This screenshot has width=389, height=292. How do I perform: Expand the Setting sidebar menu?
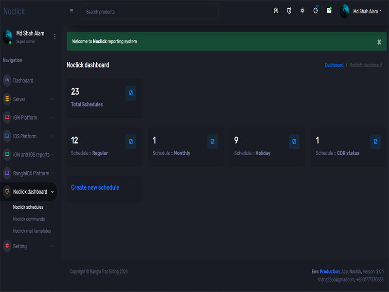[x=28, y=246]
